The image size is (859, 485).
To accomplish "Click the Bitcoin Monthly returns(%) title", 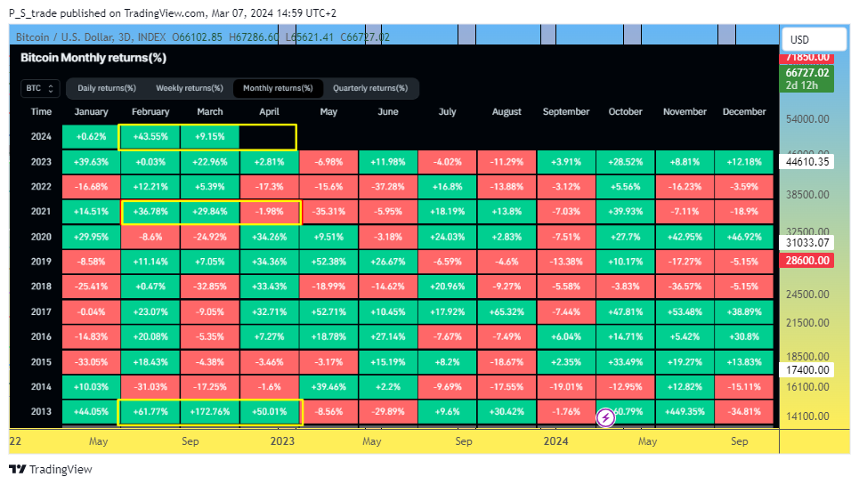I will pos(93,58).
